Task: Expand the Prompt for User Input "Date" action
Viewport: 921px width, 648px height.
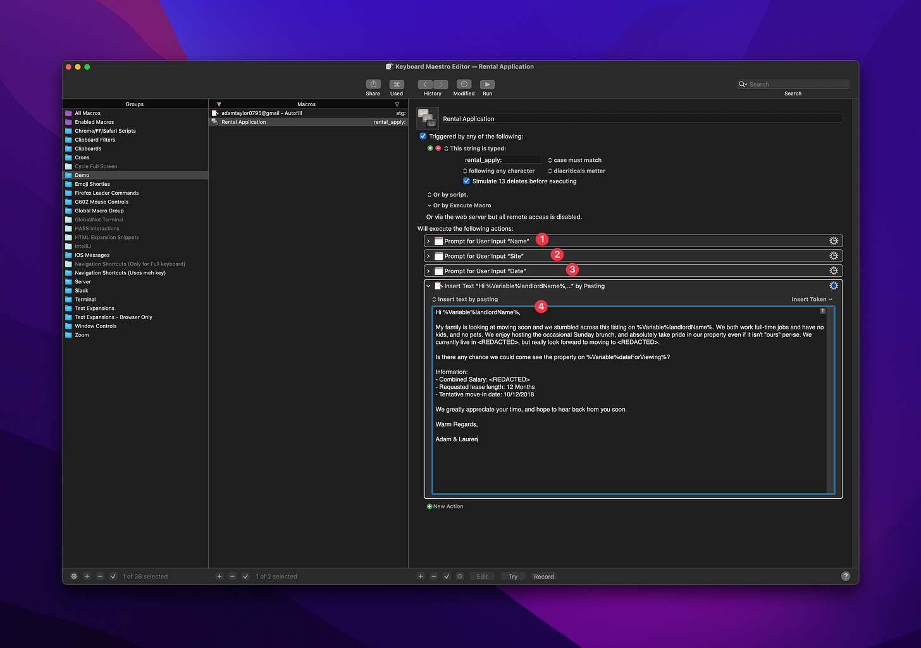Action: (428, 271)
